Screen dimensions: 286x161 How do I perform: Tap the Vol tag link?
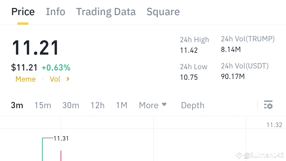[55, 79]
